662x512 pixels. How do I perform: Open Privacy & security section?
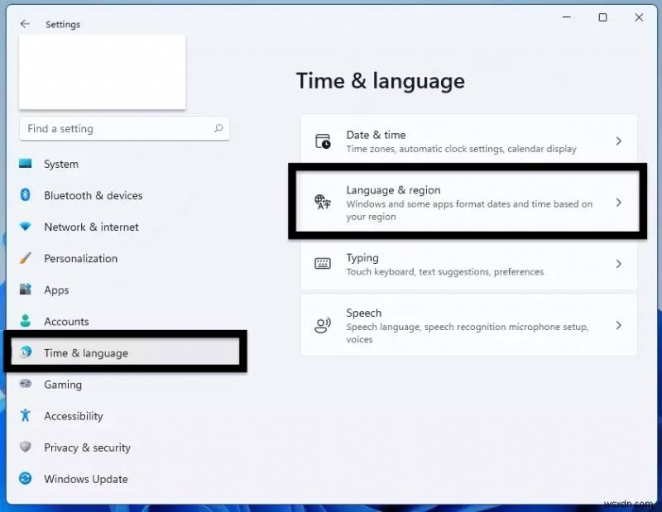[86, 447]
